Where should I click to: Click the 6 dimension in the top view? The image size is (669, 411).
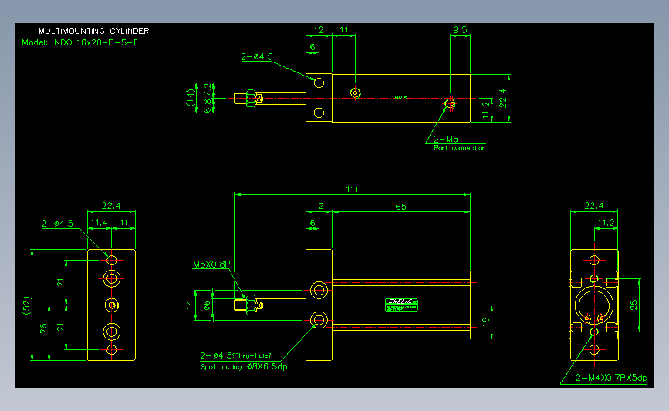(313, 47)
